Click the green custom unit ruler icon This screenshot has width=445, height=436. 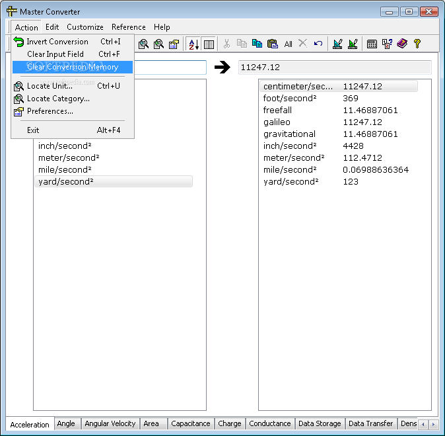pyautogui.click(x=353, y=44)
